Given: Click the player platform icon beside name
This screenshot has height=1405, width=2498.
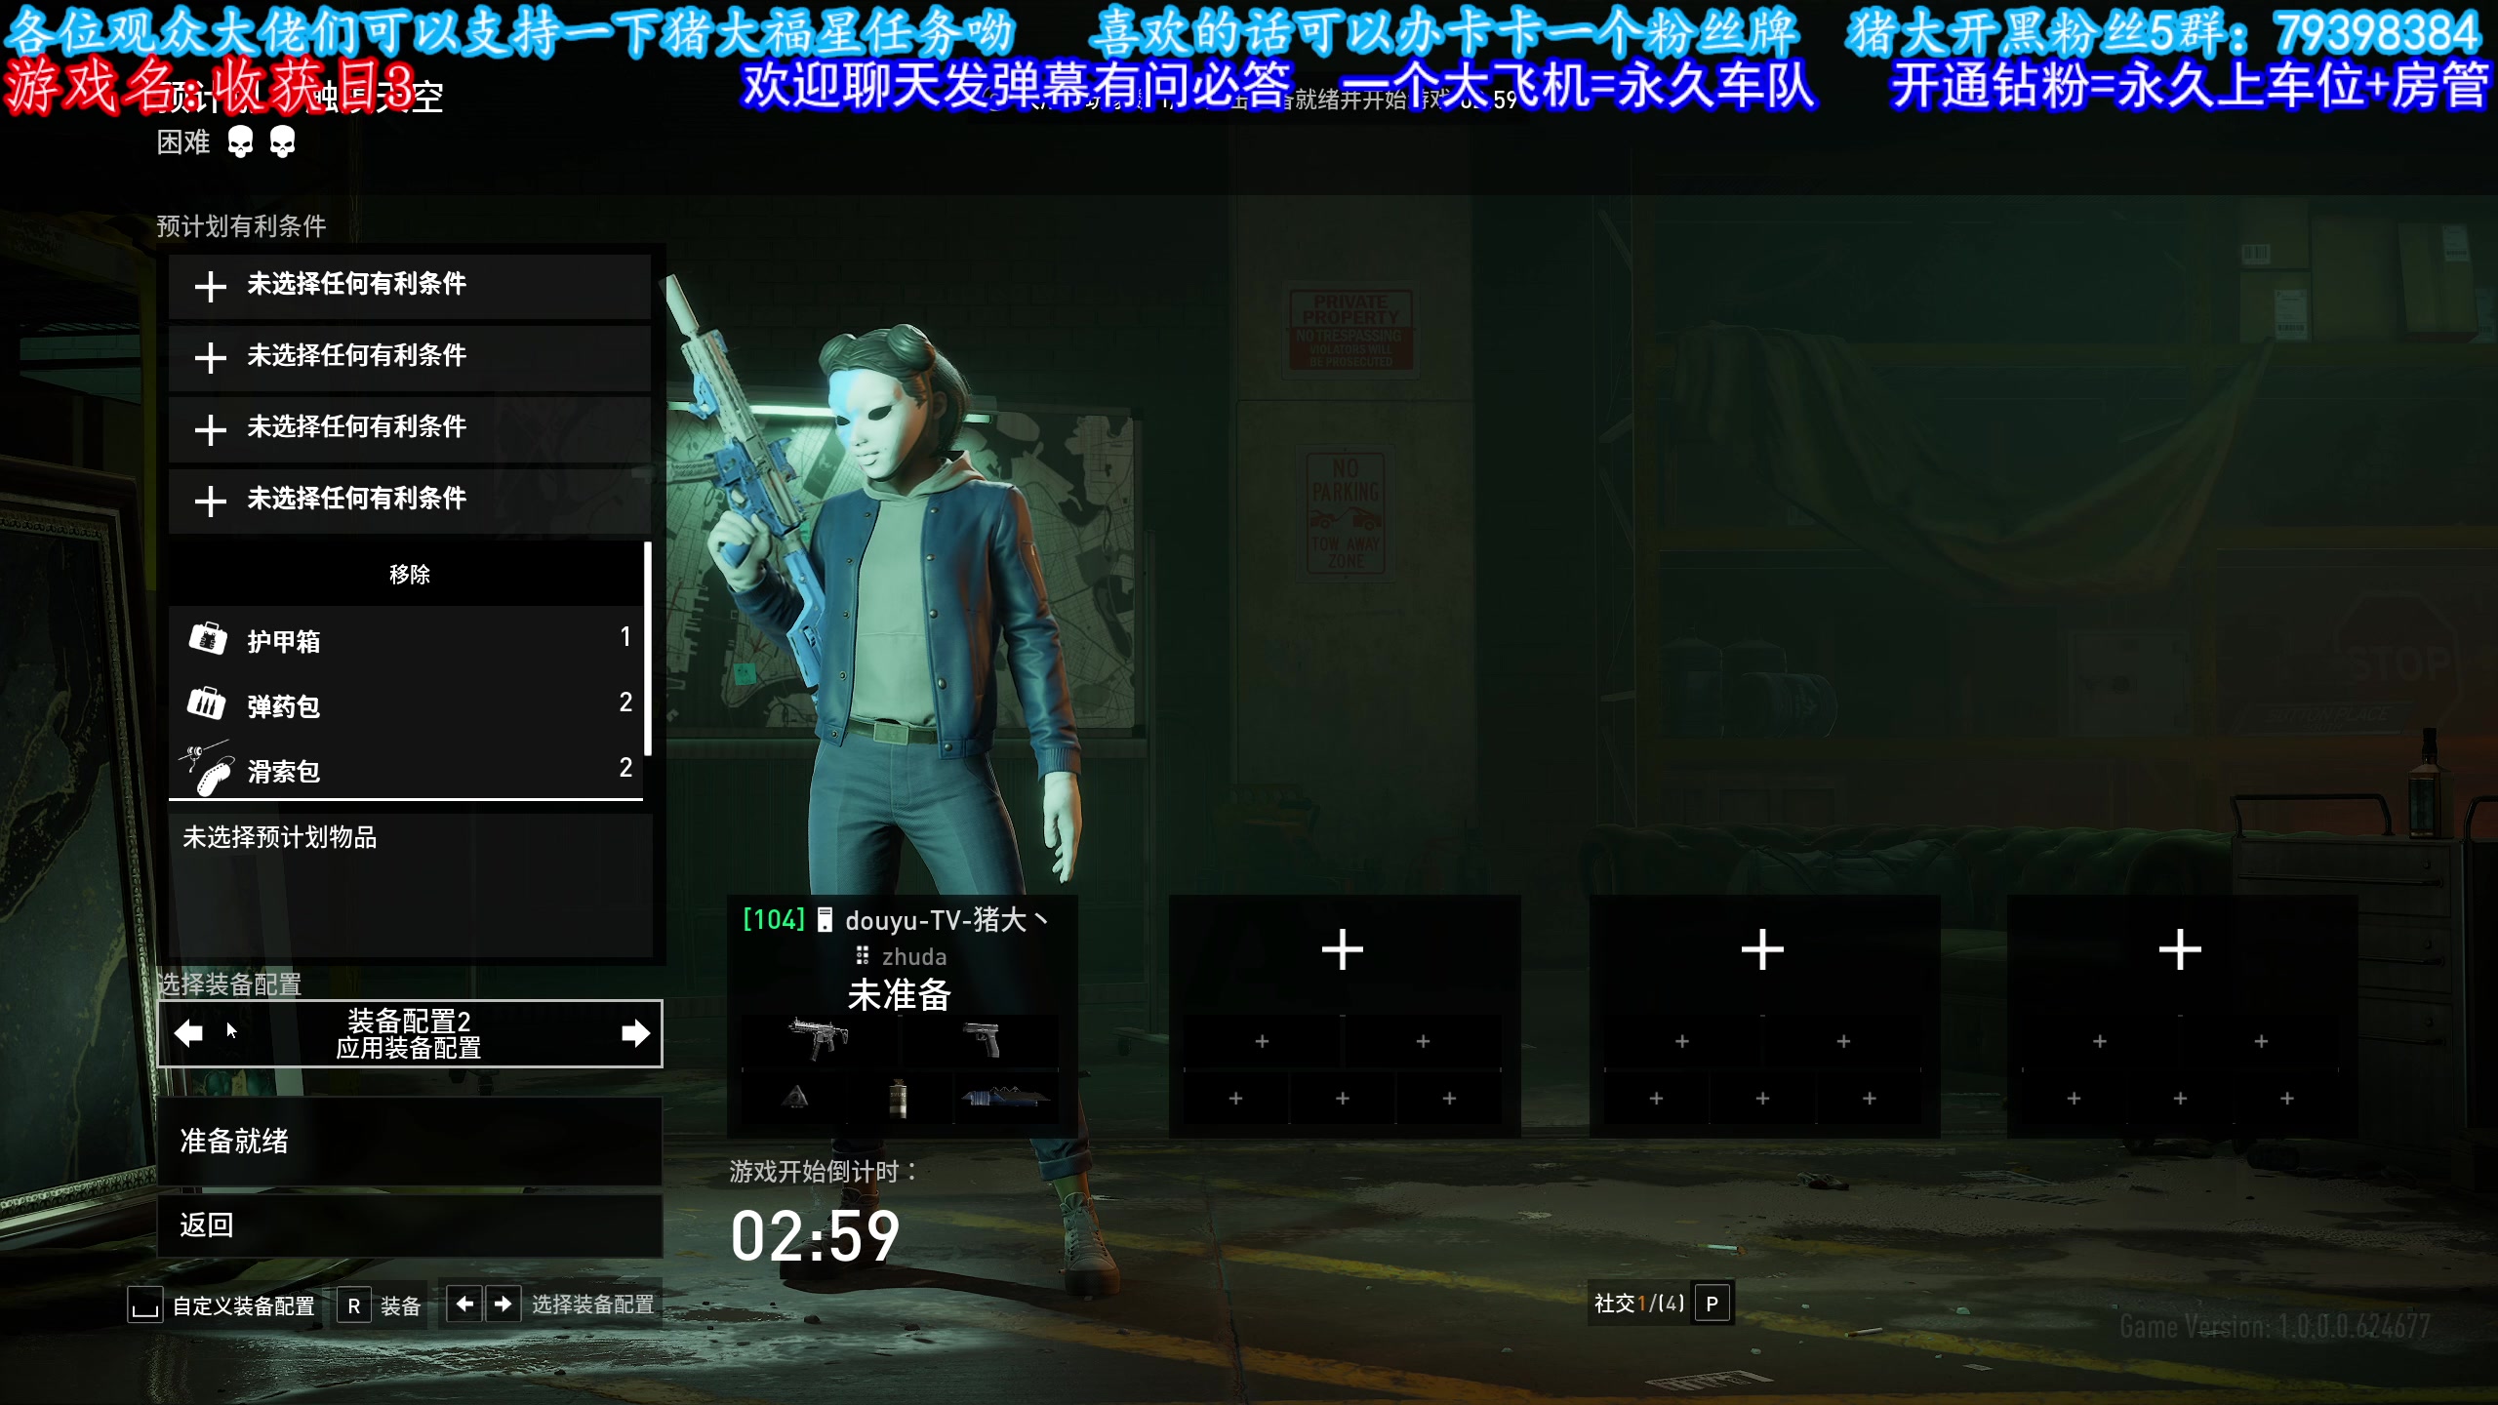Looking at the screenshot, I should point(825,919).
